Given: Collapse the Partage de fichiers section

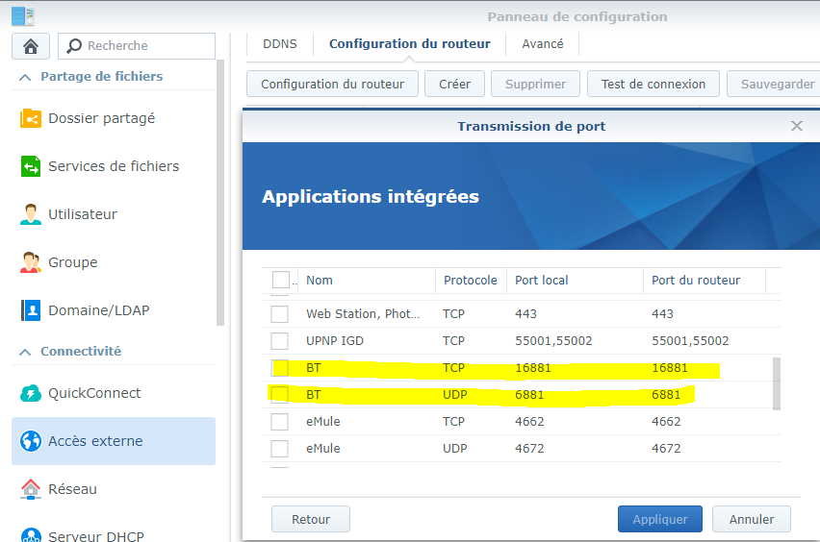Looking at the screenshot, I should [25, 77].
